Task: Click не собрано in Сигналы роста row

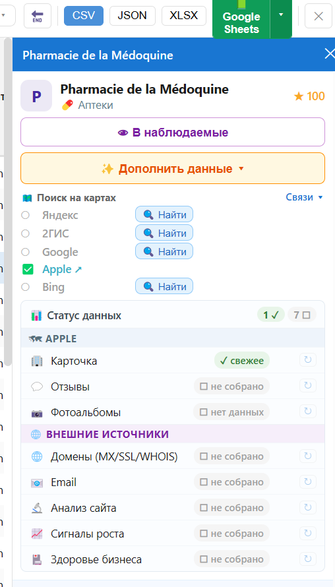Action: (x=231, y=534)
